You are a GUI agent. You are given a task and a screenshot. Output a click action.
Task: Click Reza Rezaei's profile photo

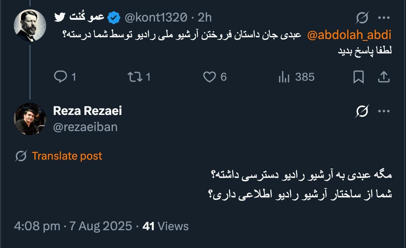30,119
